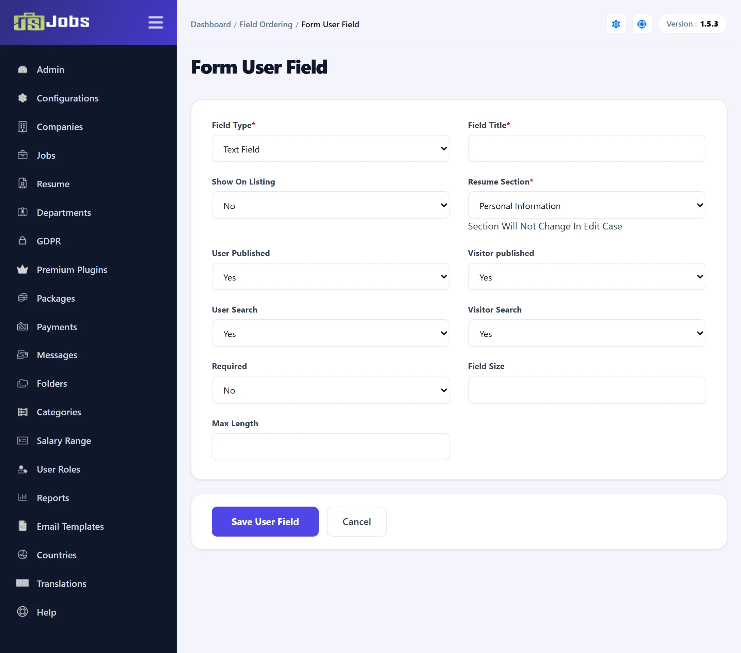Open the lifebuoy support icon in header
Viewport: 741px width, 653px height.
(x=642, y=24)
